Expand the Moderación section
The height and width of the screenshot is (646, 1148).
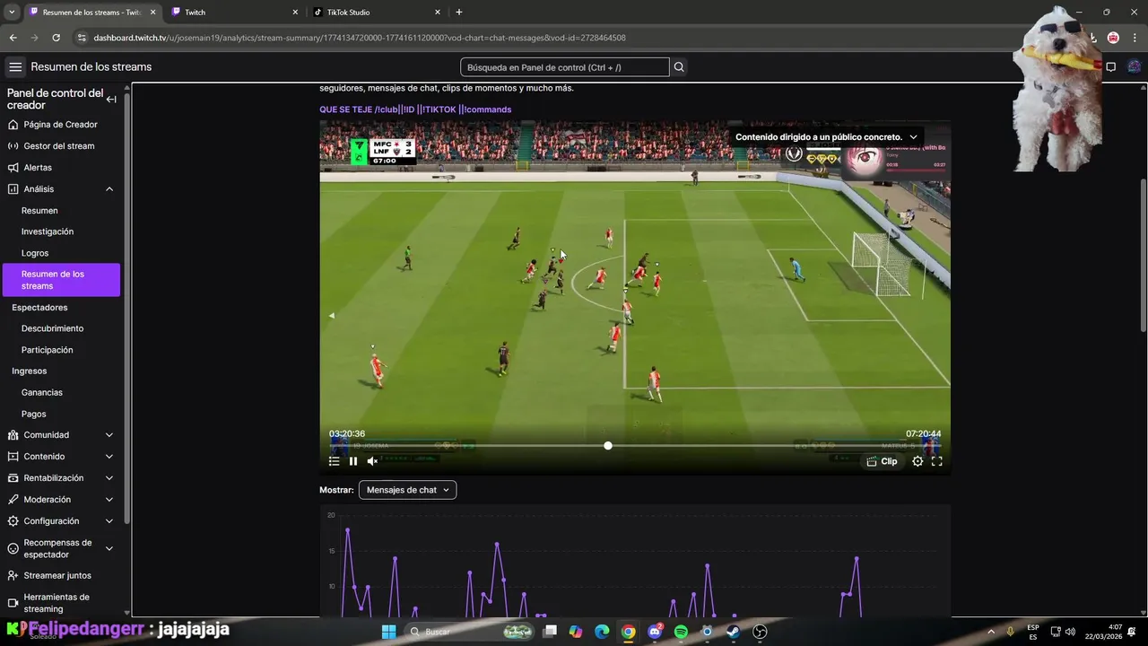109,500
